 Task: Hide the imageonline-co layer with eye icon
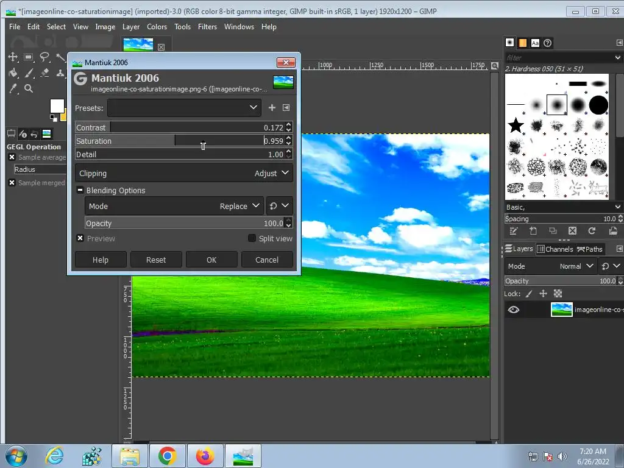coord(513,310)
